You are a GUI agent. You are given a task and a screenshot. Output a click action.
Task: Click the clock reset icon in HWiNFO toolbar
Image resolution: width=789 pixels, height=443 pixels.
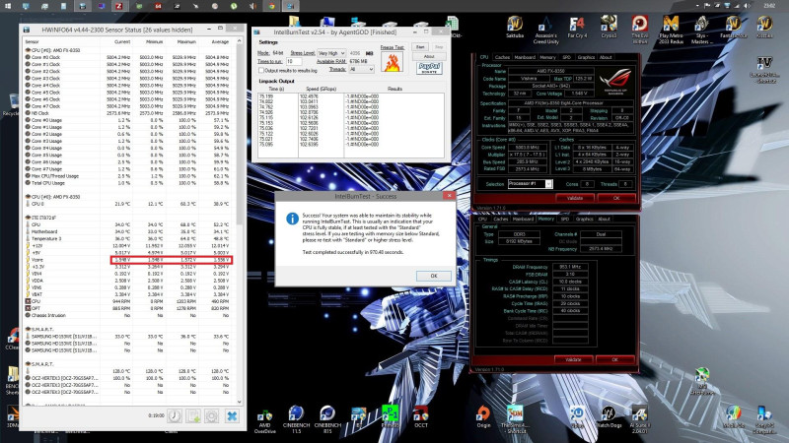175,415
